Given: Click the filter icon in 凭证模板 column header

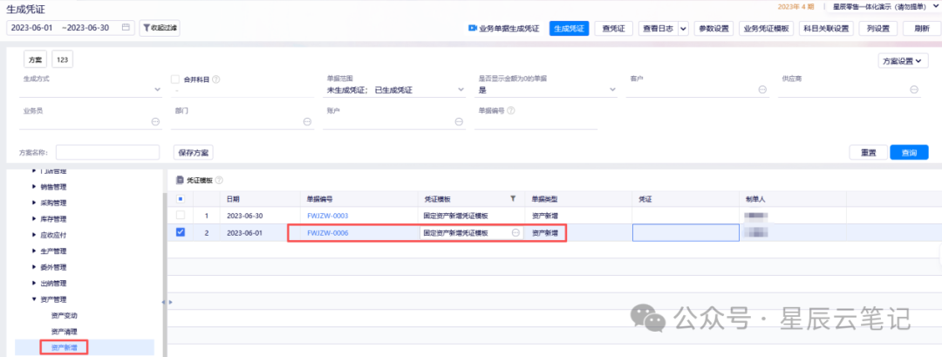Looking at the screenshot, I should pyautogui.click(x=513, y=198).
